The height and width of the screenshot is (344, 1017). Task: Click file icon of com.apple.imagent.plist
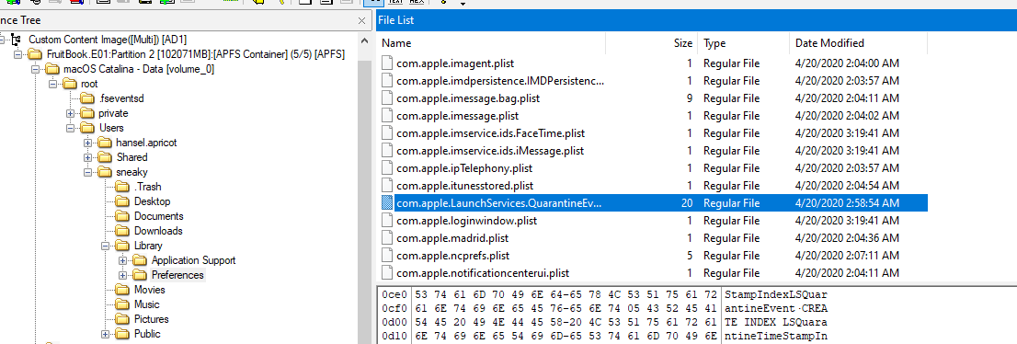387,63
